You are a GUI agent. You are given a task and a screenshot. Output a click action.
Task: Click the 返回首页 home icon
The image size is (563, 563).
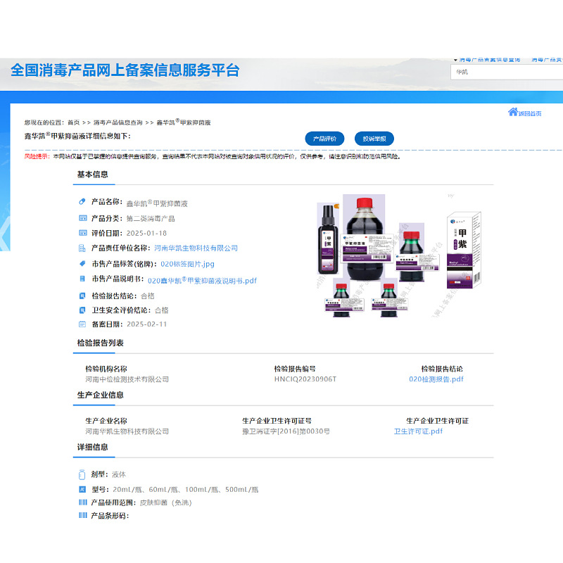point(514,110)
